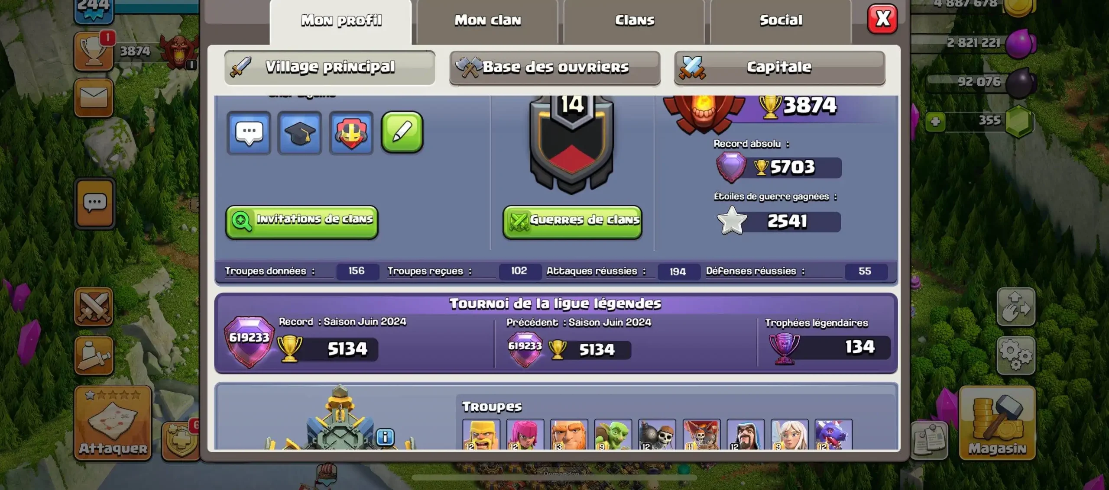This screenshot has height=490, width=1109.
Task: Click the graduation cap icon button
Action: point(300,133)
